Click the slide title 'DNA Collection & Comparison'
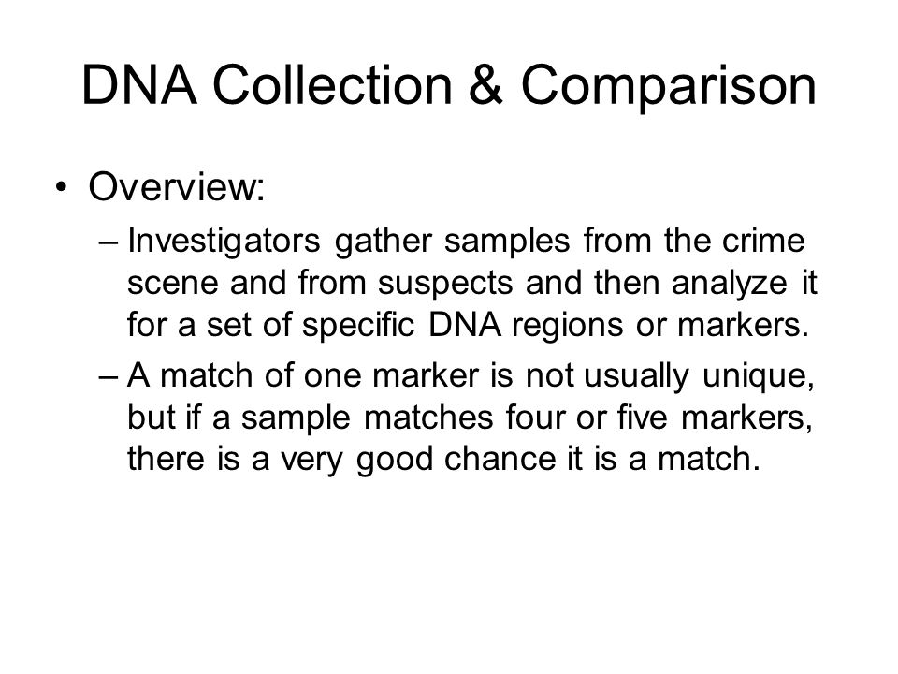Screen dimensions: 898x674 pyautogui.click(x=448, y=86)
